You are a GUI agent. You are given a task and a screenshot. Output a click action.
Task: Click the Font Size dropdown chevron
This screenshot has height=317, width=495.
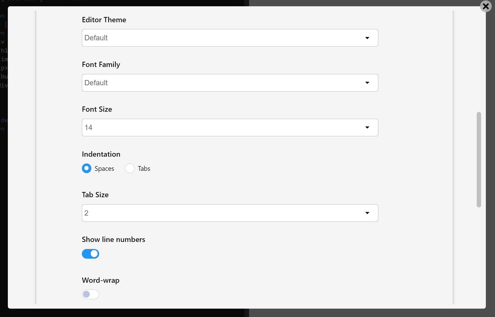coord(367,127)
